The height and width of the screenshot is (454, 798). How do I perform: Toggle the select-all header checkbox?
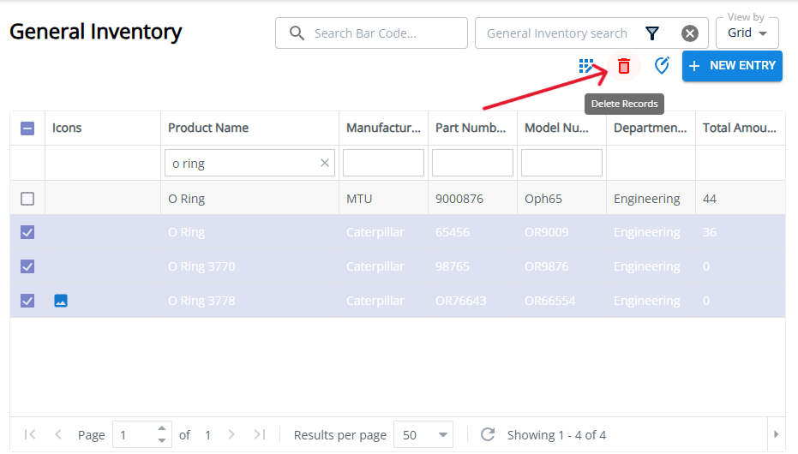[x=27, y=128]
